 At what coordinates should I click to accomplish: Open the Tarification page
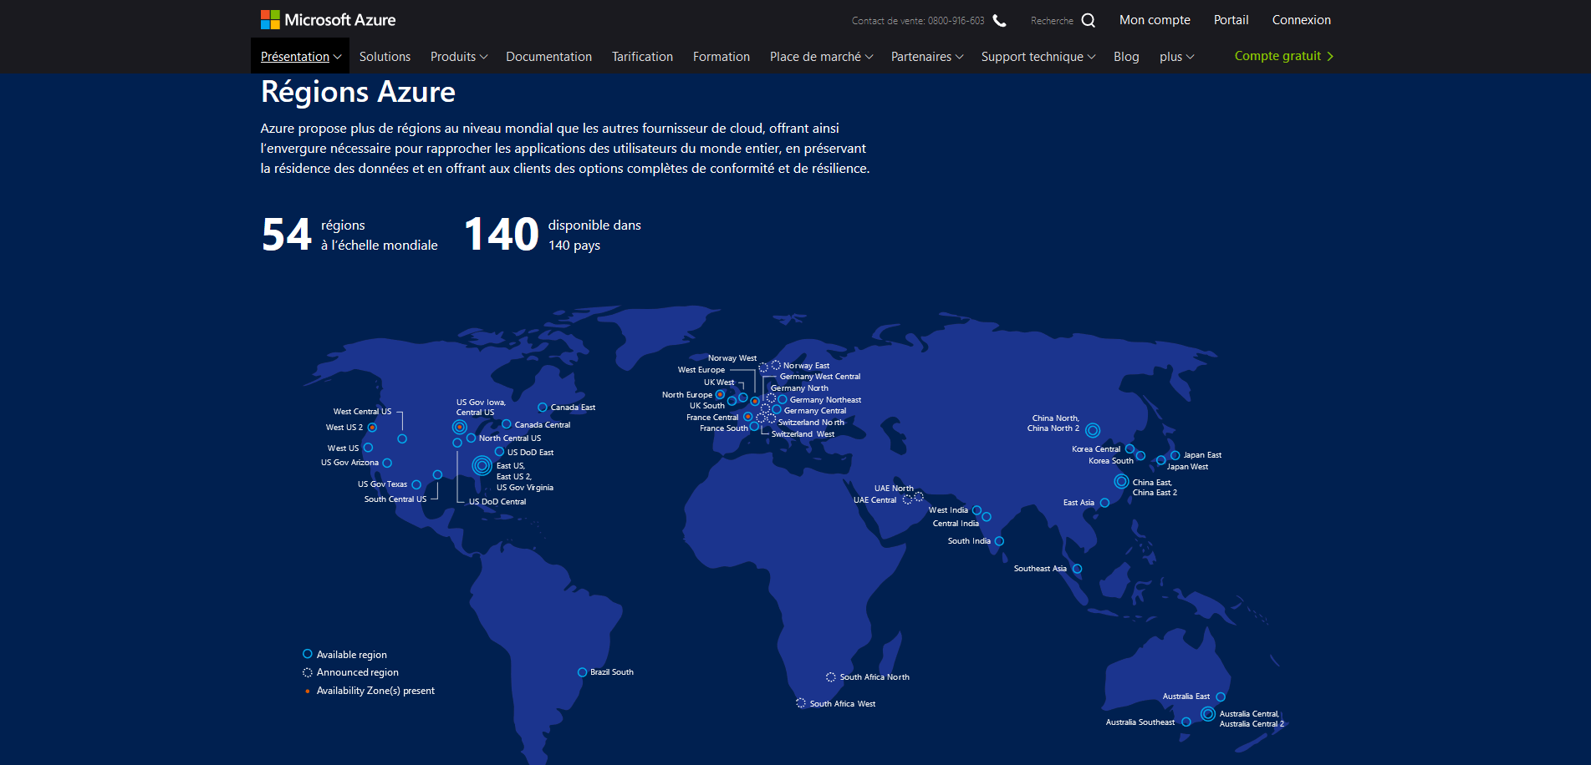coord(642,57)
